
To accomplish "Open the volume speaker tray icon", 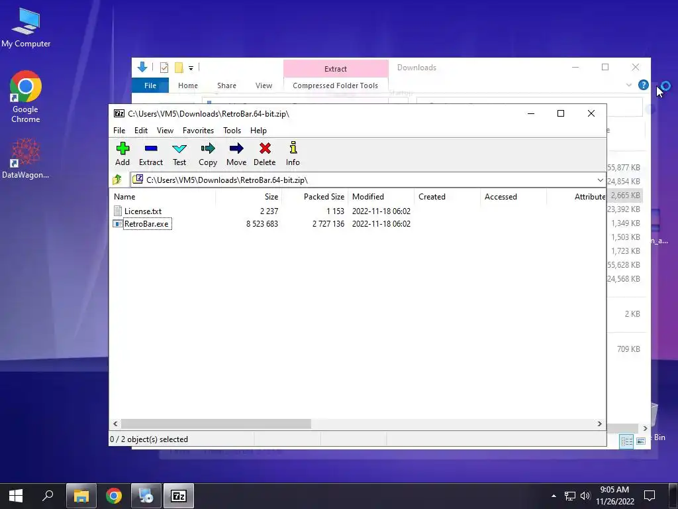I will click(585, 496).
